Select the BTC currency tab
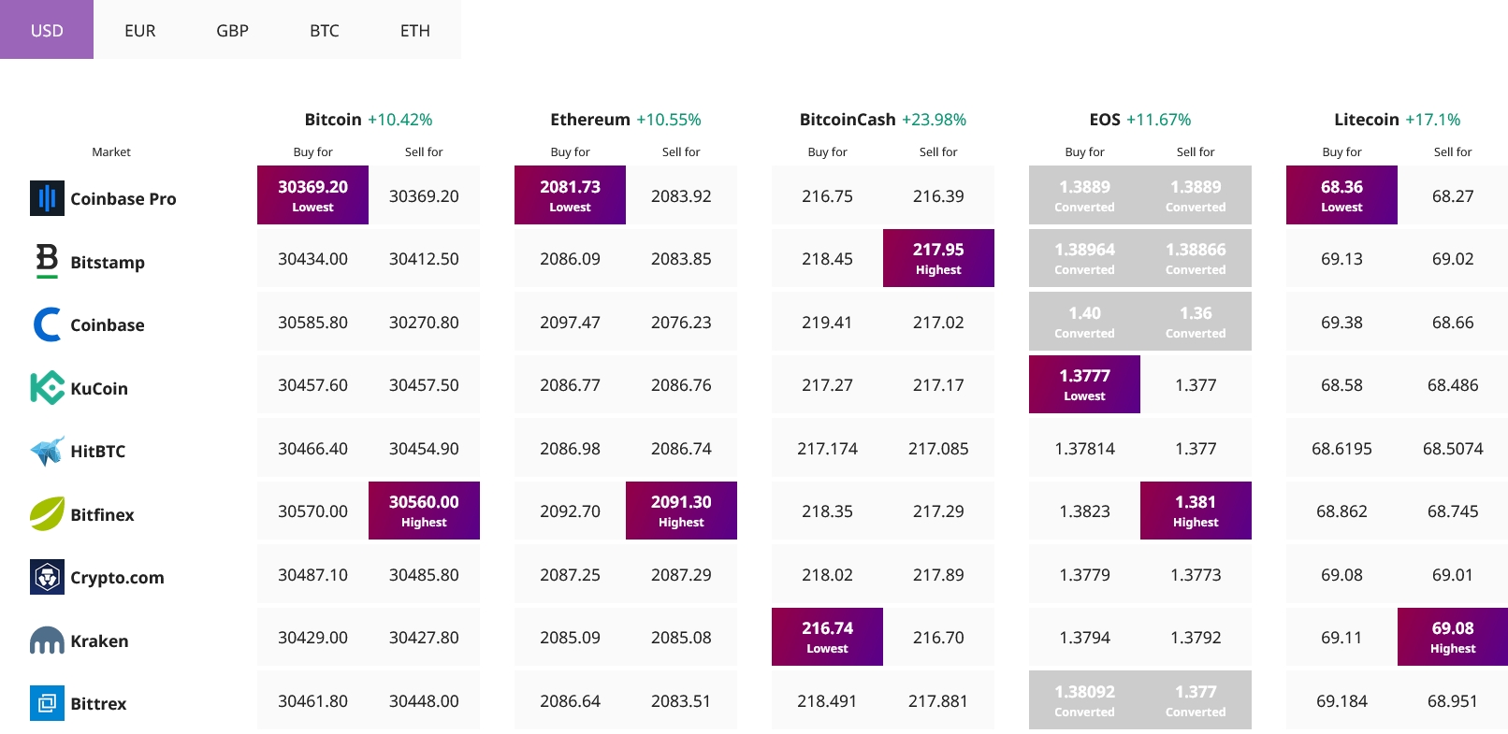The image size is (1508, 734). pyautogui.click(x=324, y=30)
